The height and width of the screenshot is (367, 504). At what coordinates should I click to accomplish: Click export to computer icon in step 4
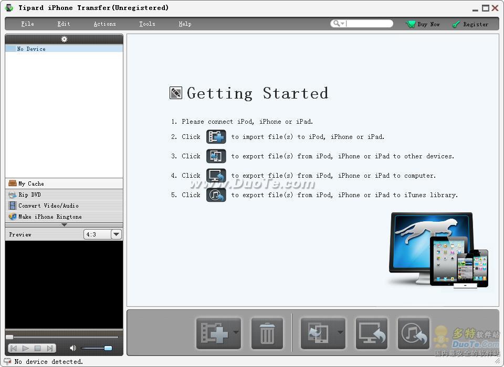216,176
